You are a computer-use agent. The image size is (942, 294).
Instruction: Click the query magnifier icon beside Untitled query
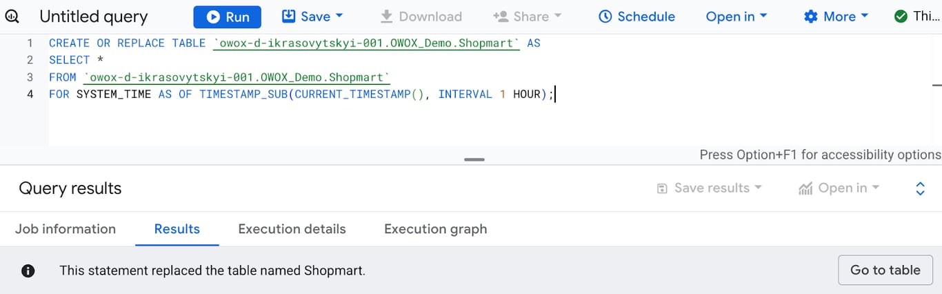[12, 17]
